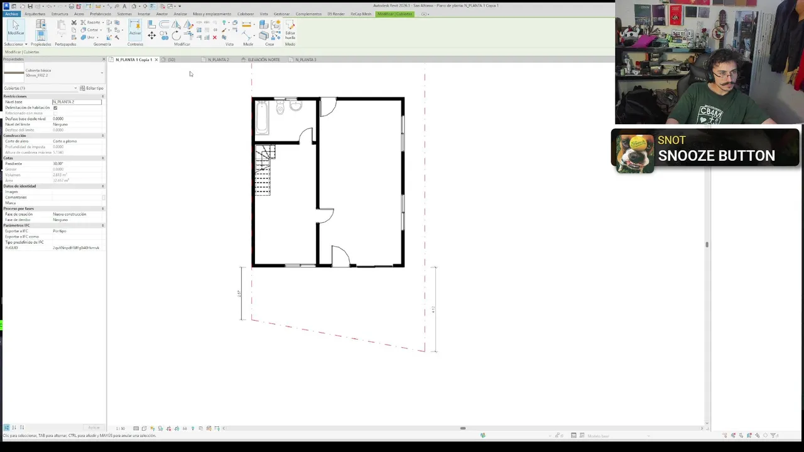
Task: Click the Print icon in quick access toolbar
Action: pyautogui.click(x=72, y=6)
